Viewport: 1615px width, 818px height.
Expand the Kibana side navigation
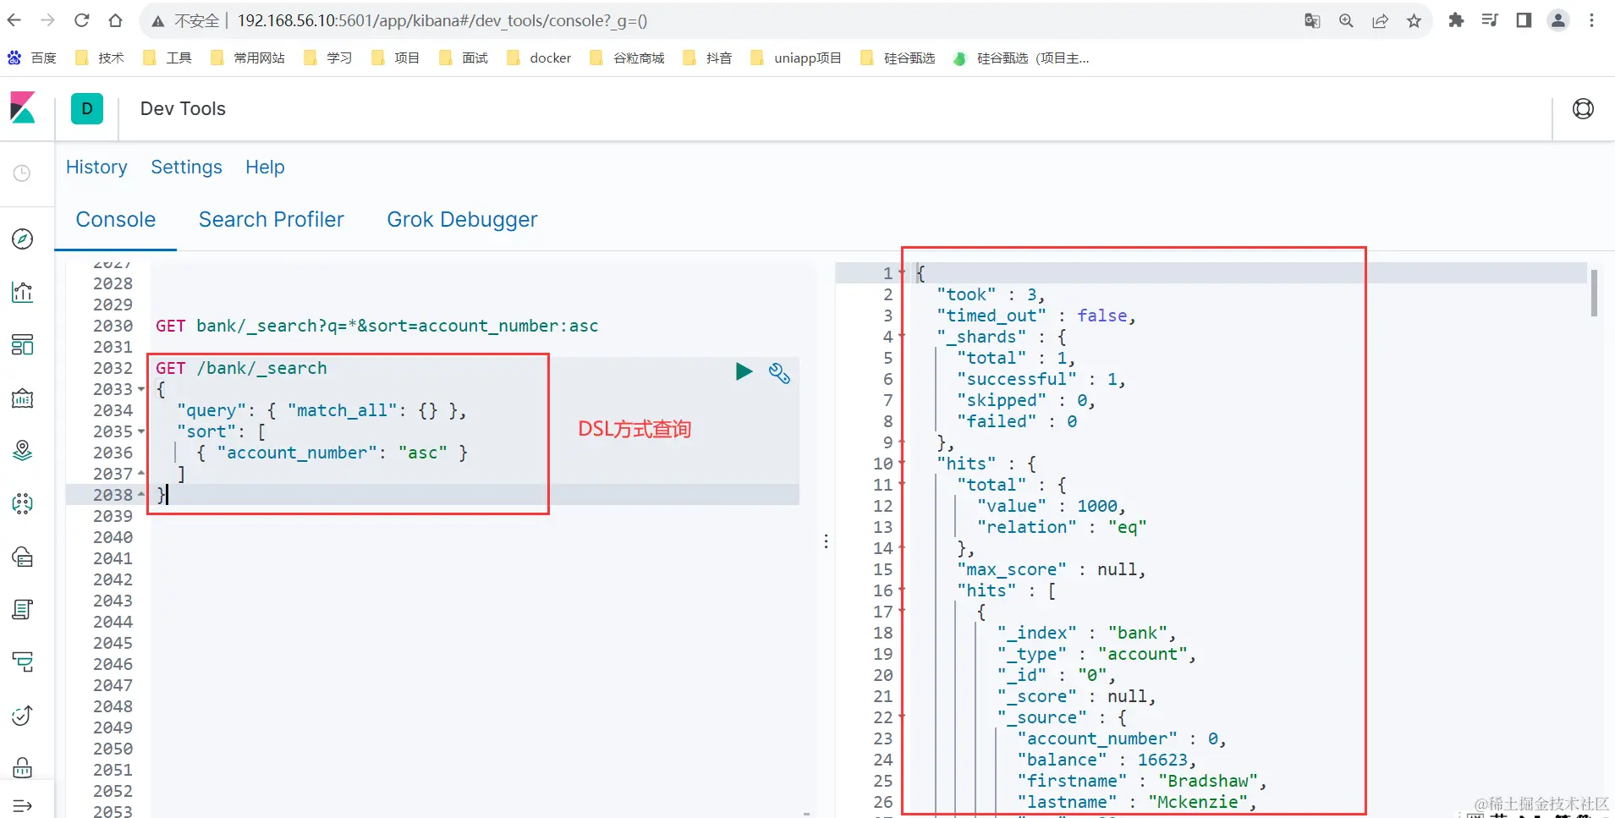23,806
